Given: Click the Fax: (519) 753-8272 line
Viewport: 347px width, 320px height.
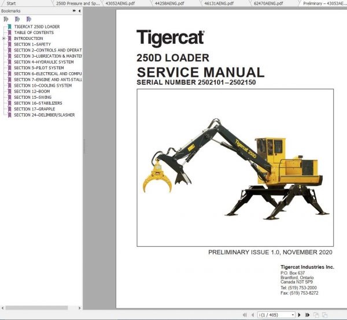Looking at the screenshot, I should [300, 293].
